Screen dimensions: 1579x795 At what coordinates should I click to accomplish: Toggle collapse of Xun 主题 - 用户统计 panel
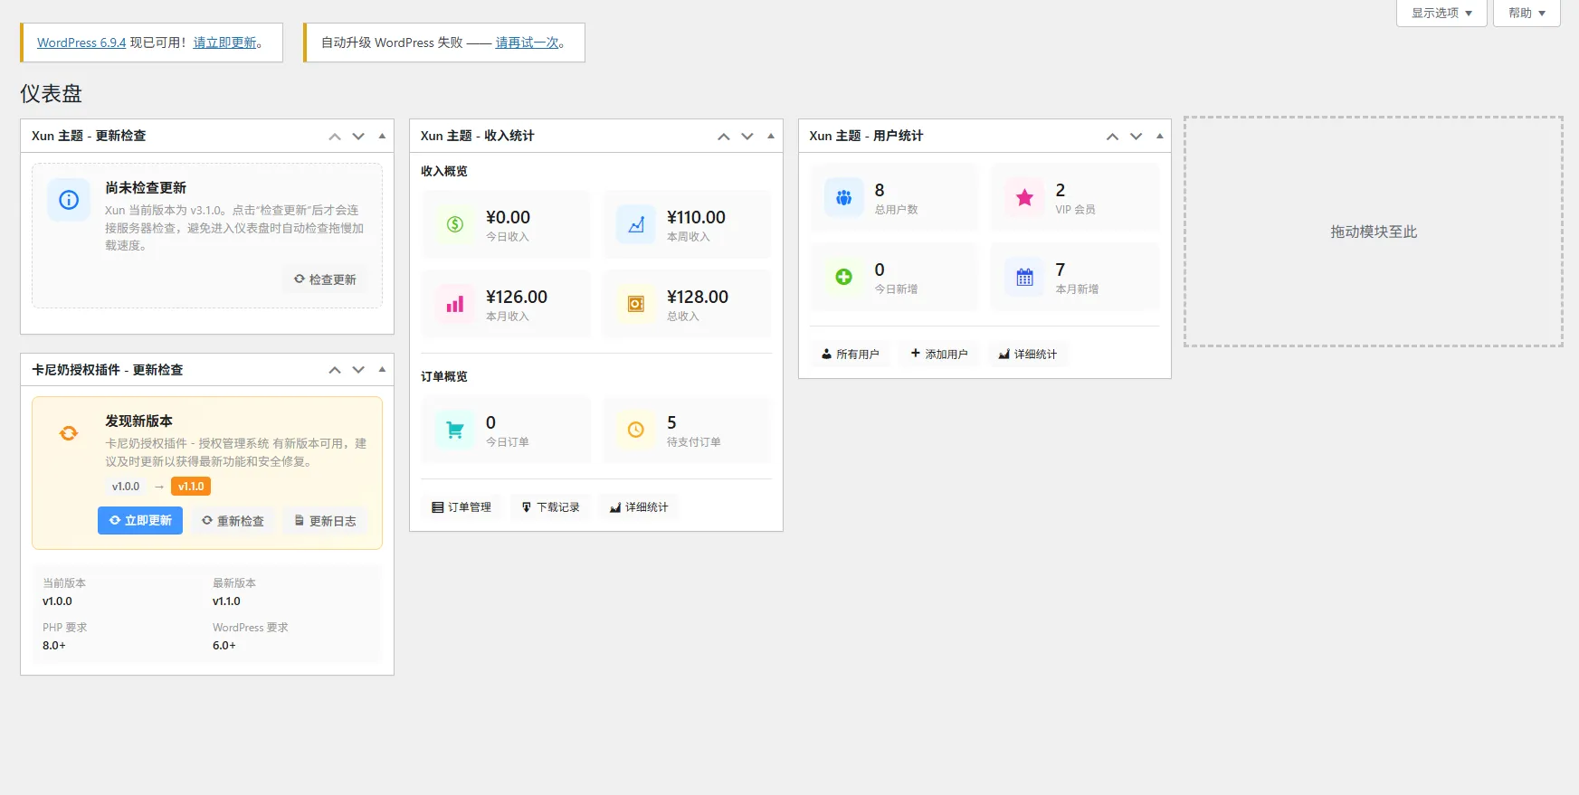pyautogui.click(x=1159, y=136)
